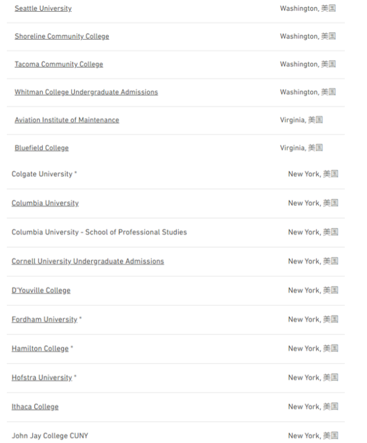The width and height of the screenshot is (367, 443).
Task: Select Columbia University School of Professional Studies
Action: [x=99, y=232]
